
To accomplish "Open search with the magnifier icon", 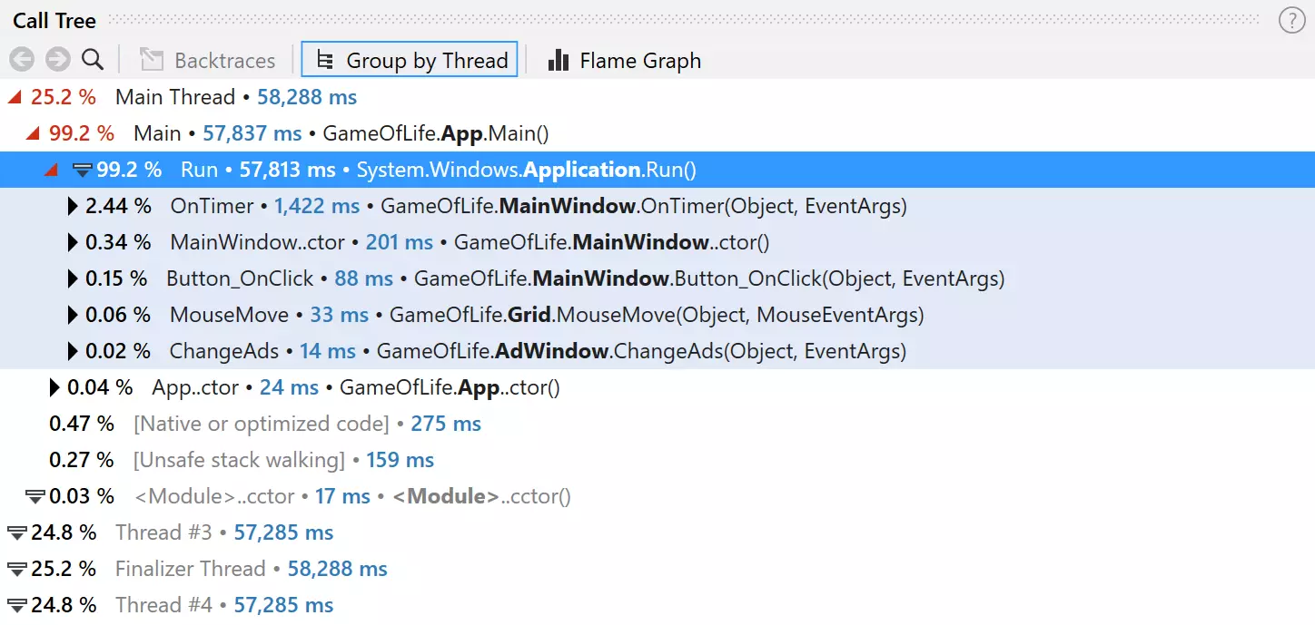I will 92,60.
